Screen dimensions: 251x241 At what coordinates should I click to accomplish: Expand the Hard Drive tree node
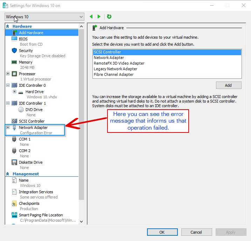pyautogui.click(x=14, y=91)
